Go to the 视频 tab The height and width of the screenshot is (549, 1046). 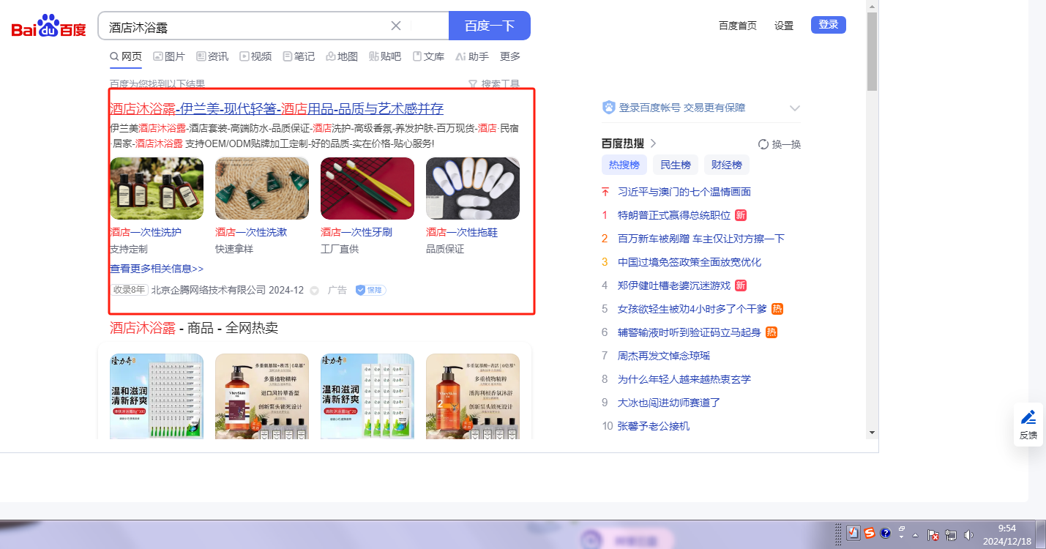coord(255,56)
